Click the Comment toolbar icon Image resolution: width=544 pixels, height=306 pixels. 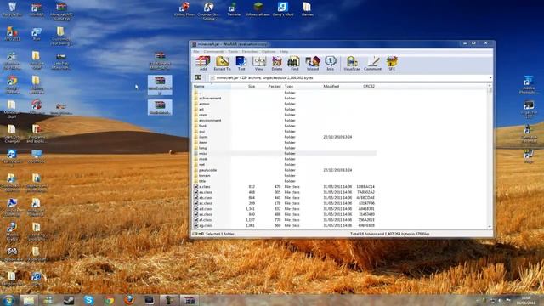[x=372, y=64]
